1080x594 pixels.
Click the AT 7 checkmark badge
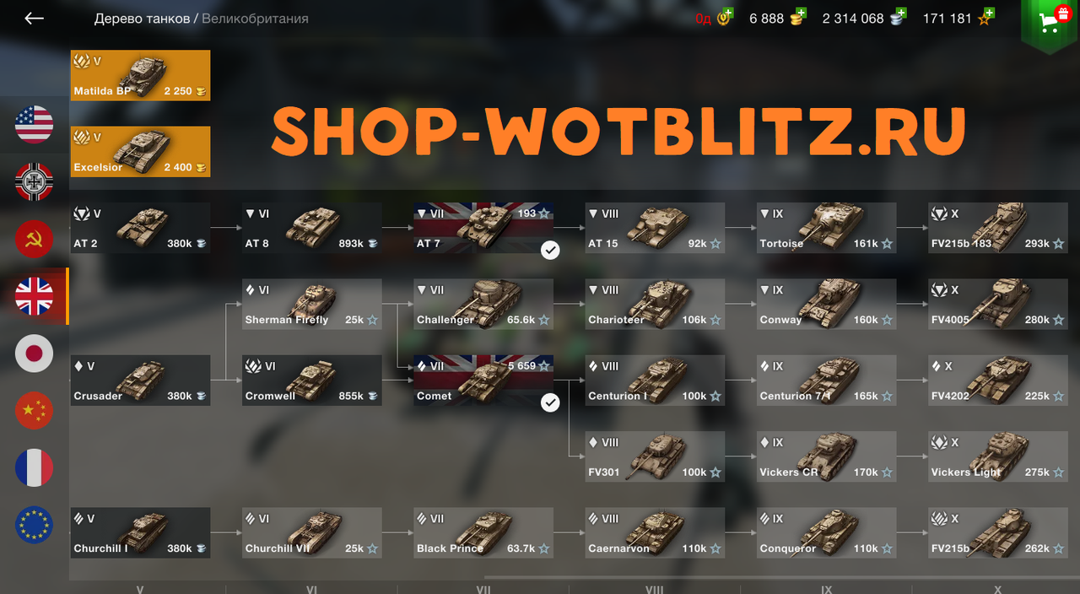point(550,251)
